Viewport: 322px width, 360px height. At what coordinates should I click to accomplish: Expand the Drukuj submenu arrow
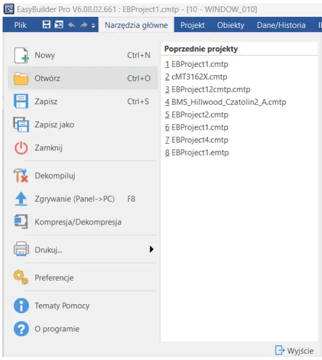coord(151,249)
